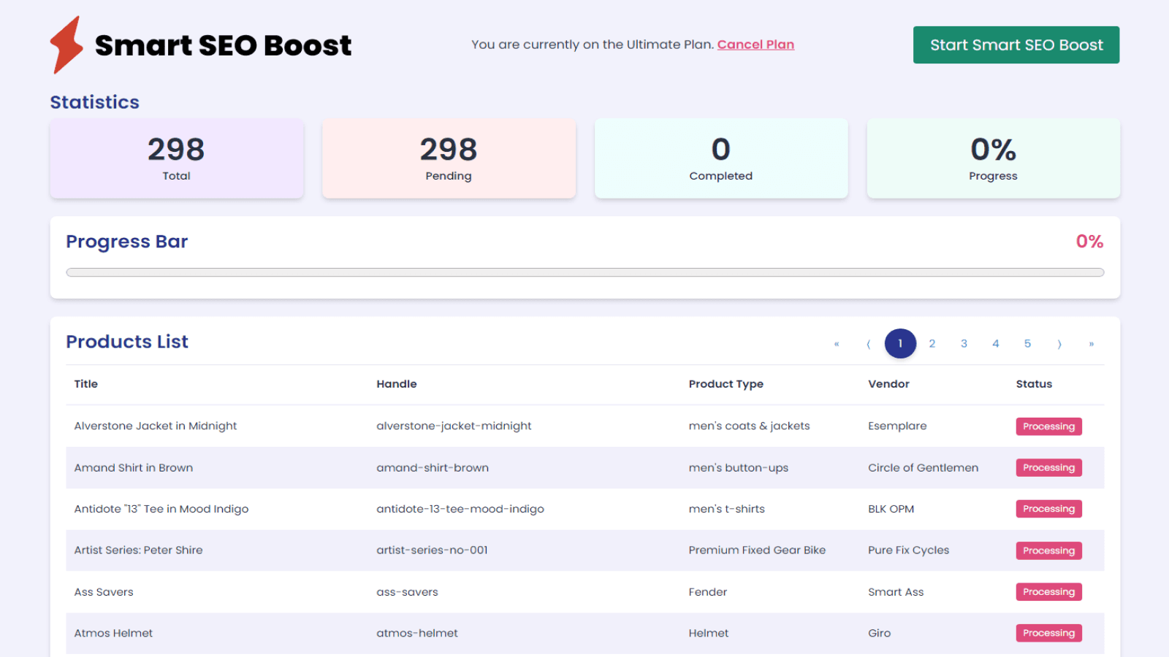Click the progress bar track
1169x657 pixels.
(584, 272)
